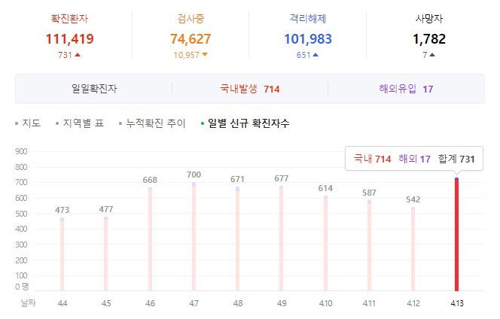Click the 날짜 axis label

coord(28,303)
